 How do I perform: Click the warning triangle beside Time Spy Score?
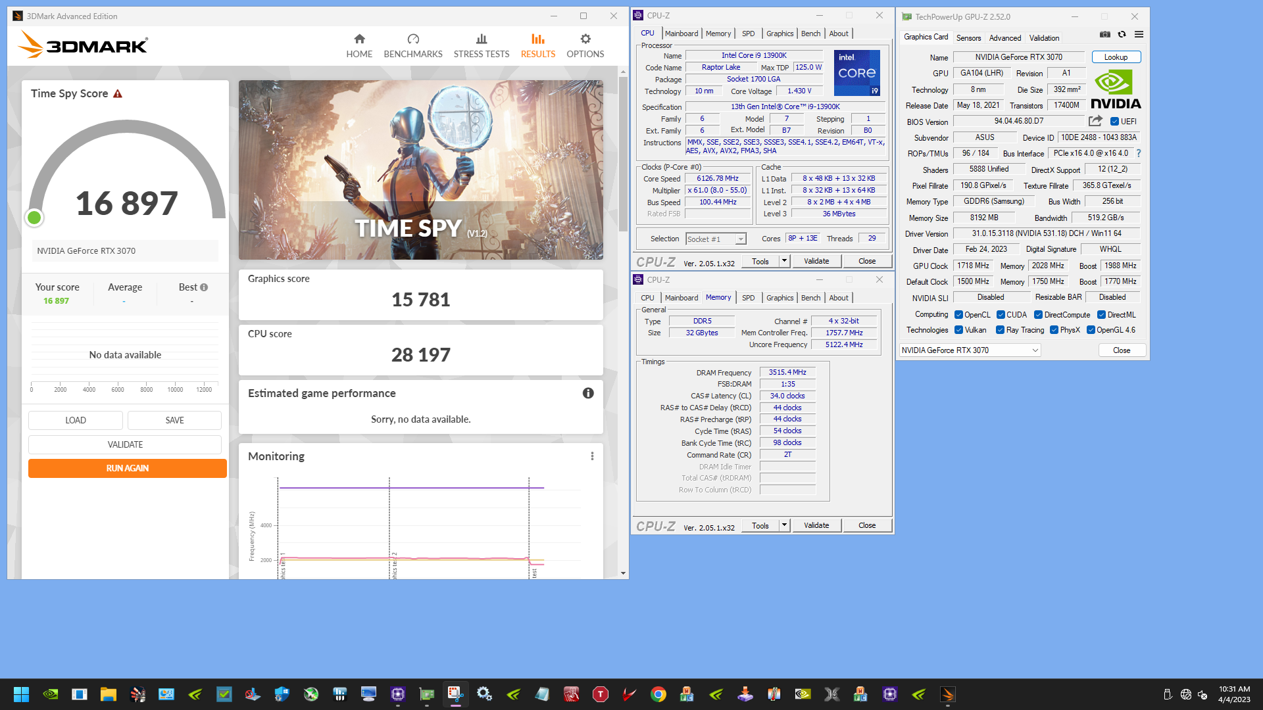pyautogui.click(x=118, y=94)
